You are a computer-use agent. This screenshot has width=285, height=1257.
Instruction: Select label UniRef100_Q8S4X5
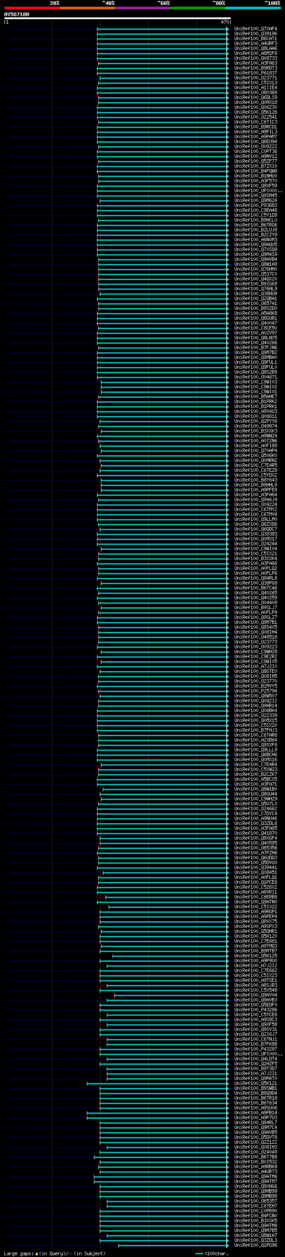point(256,627)
